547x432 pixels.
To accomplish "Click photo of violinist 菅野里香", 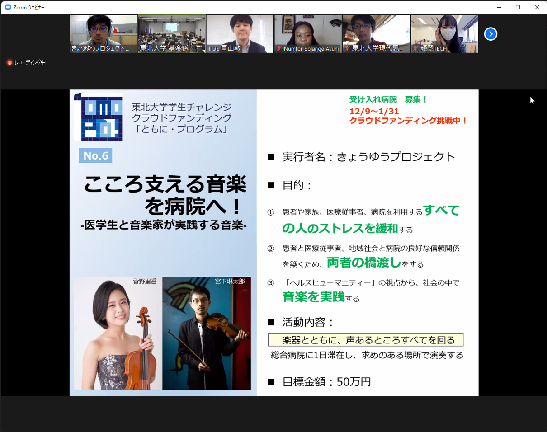I will [x=118, y=333].
